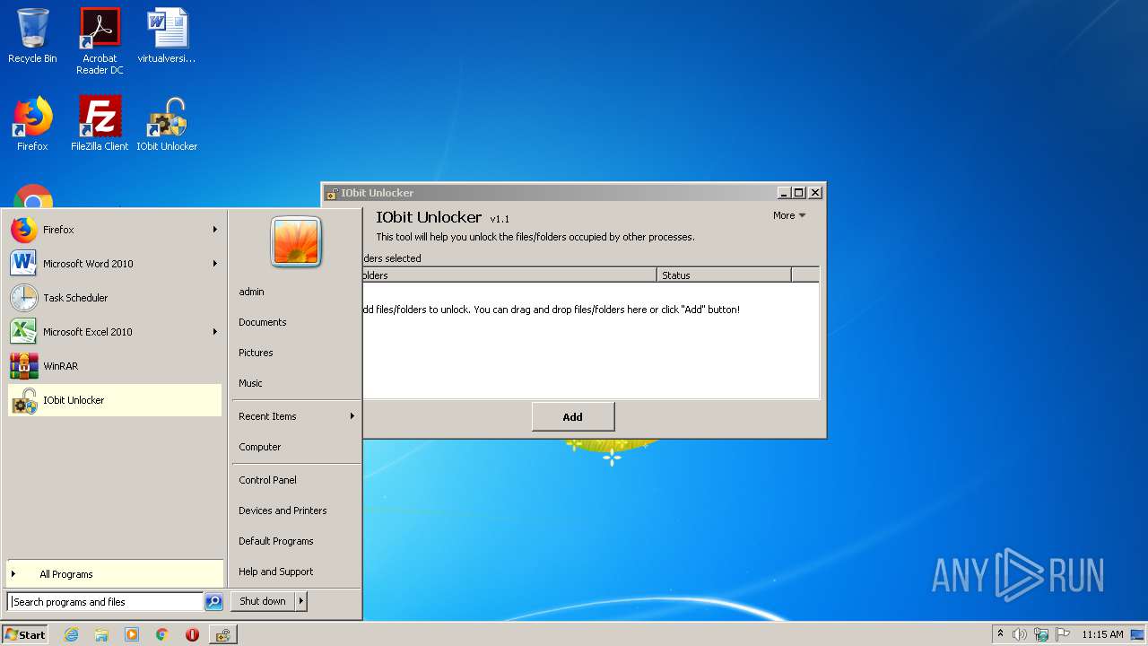1148x646 pixels.
Task: Launch Firefox from the desktop shortcut
Action: click(x=32, y=124)
